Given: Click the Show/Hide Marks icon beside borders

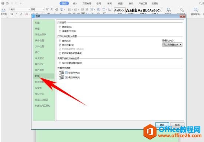Looking at the screenshot, I should click(x=104, y=9).
